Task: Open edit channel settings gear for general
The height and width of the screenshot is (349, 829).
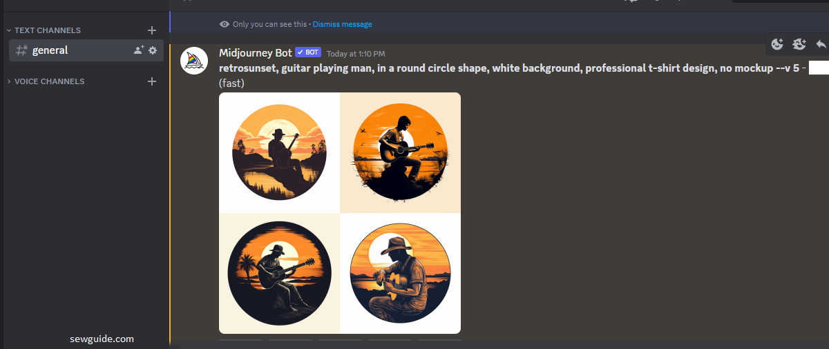Action: (x=153, y=50)
